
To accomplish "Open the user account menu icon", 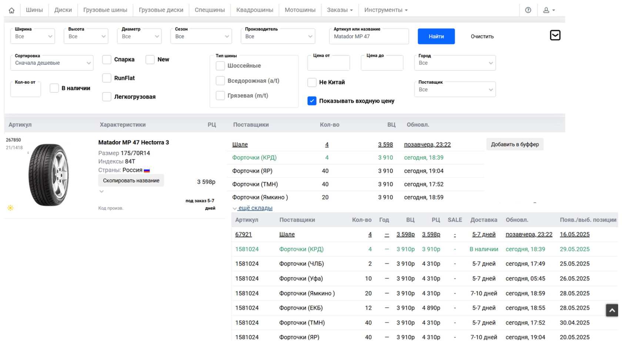I will pos(548,10).
